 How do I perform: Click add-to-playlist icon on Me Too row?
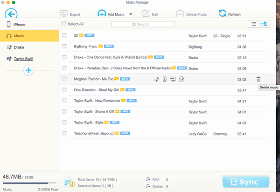pyautogui.click(x=156, y=79)
